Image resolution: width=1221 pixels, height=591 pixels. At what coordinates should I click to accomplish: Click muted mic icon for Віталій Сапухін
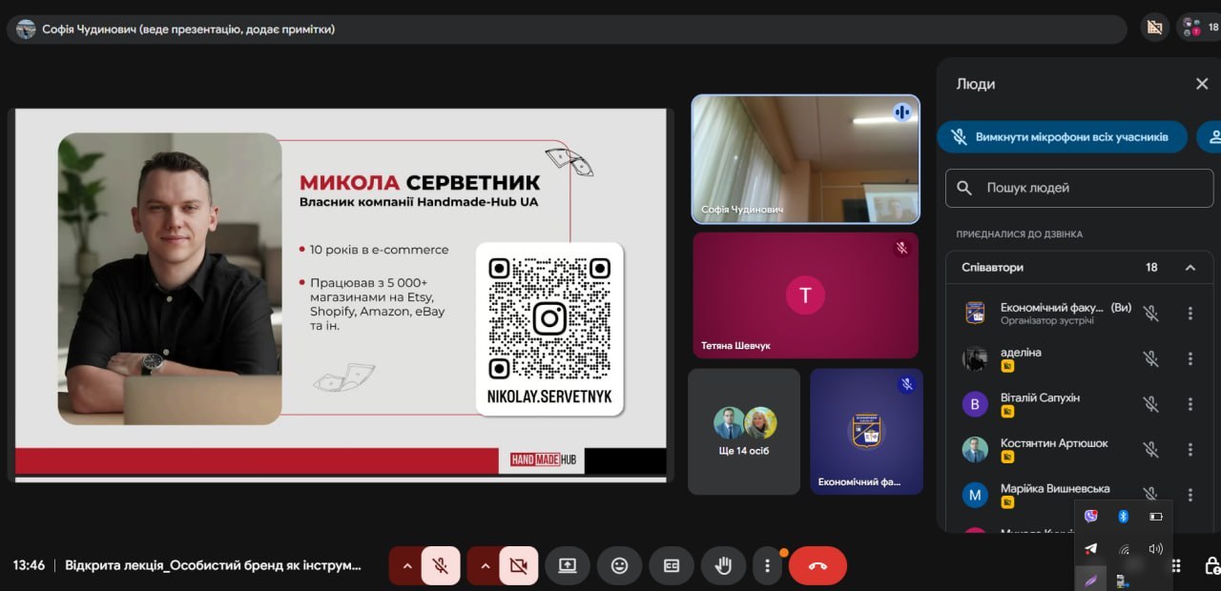(1151, 404)
